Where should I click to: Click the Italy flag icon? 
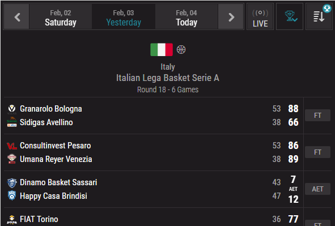point(162,50)
